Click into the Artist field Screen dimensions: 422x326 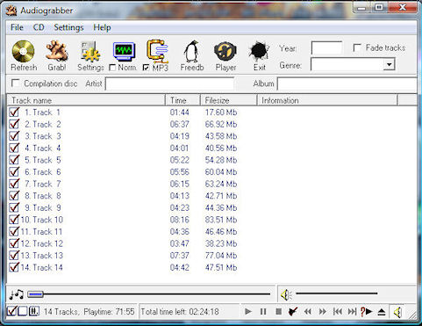click(170, 83)
